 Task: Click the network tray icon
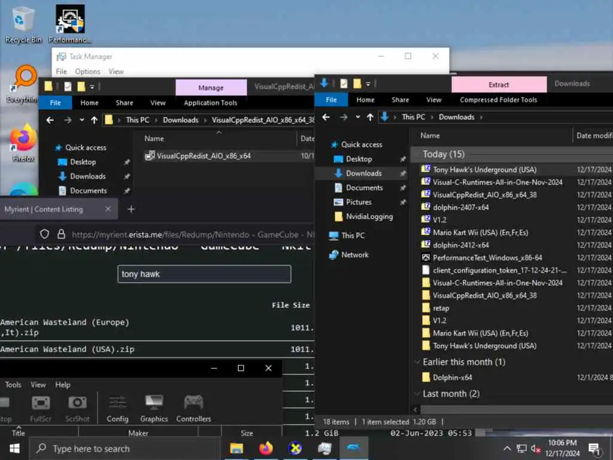click(521, 449)
